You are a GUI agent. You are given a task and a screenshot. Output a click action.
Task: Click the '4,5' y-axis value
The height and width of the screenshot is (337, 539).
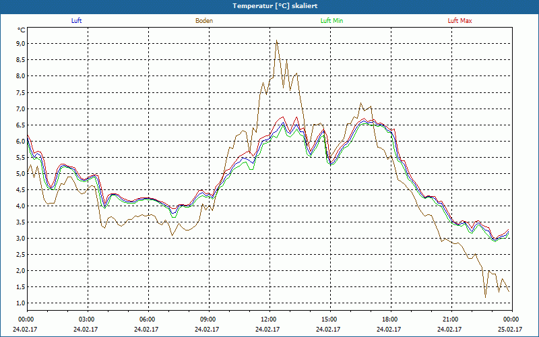[x=21, y=189]
